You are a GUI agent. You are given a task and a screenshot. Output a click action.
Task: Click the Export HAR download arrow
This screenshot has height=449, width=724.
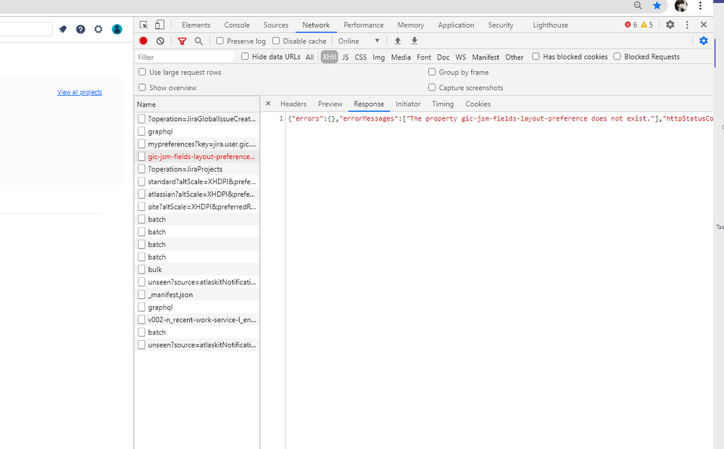[415, 41]
